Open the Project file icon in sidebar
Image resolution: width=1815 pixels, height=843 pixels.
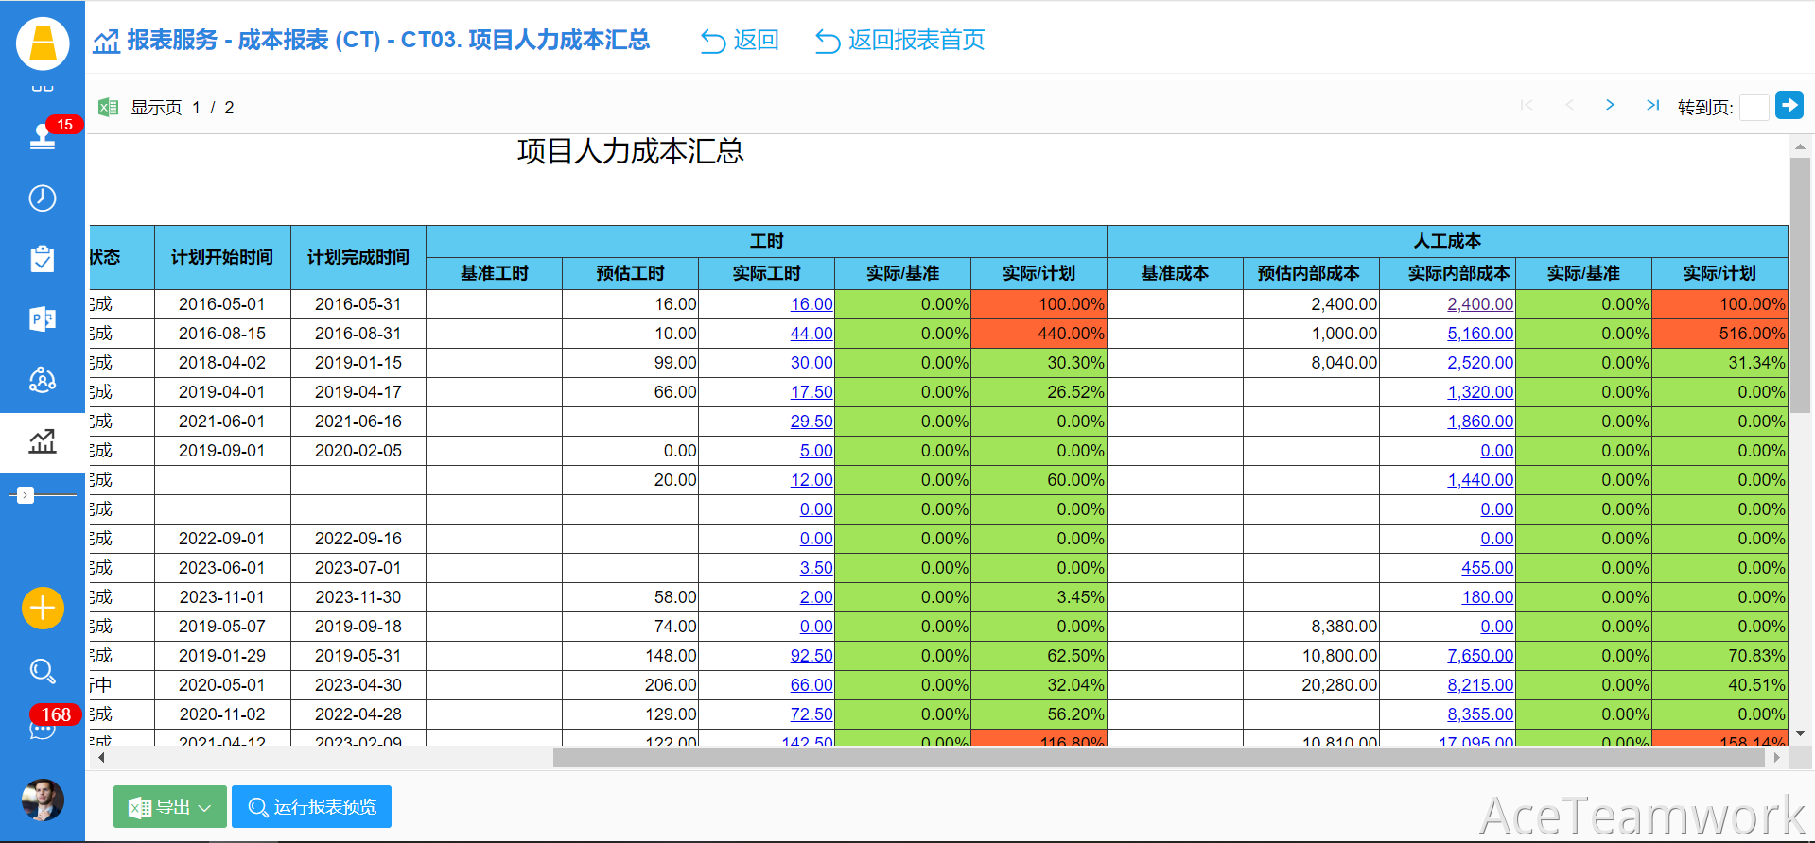click(43, 319)
